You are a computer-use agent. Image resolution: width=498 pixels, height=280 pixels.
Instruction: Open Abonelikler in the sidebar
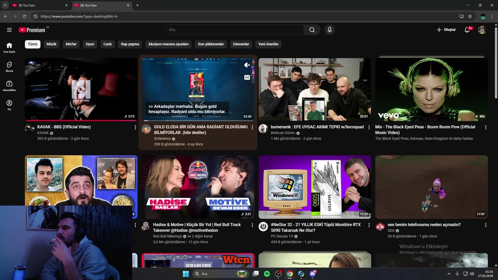(x=9, y=86)
